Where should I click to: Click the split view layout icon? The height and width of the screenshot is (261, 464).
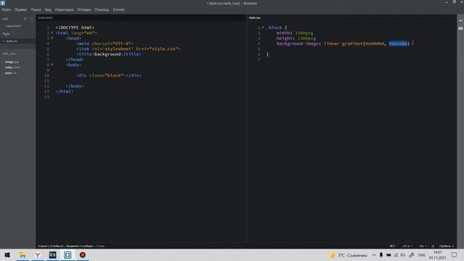click(31, 19)
